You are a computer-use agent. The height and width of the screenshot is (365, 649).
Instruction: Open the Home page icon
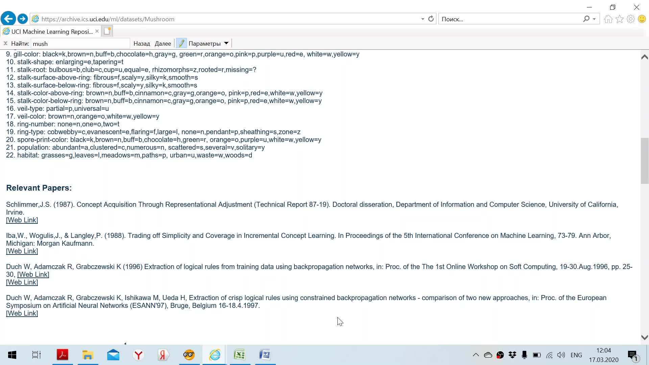coord(608,19)
